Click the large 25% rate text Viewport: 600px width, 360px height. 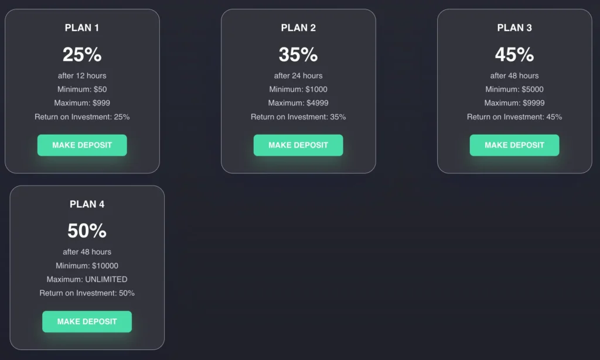[82, 54]
